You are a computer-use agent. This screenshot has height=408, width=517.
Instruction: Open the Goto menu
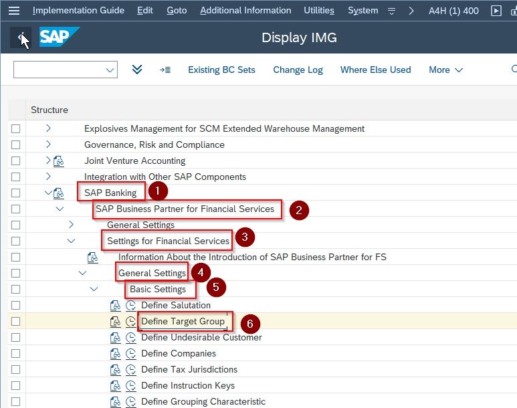click(x=177, y=11)
